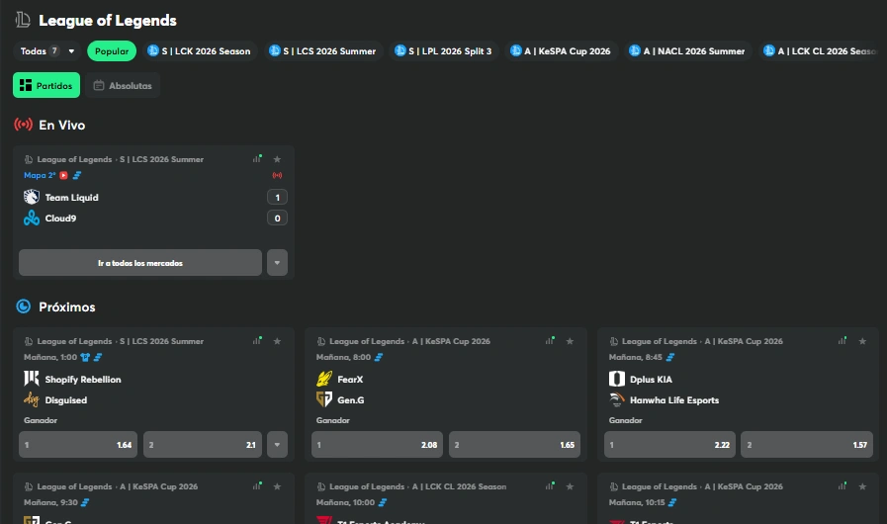Screen dimensions: 887x524
Task: Bet on Gen.G at 1.65
Action: 515,445
